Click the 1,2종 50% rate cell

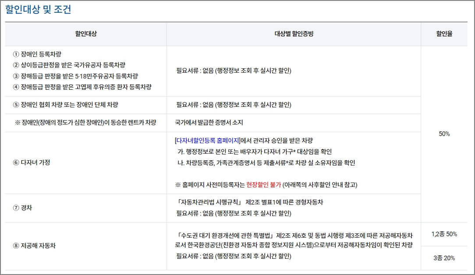click(x=444, y=234)
